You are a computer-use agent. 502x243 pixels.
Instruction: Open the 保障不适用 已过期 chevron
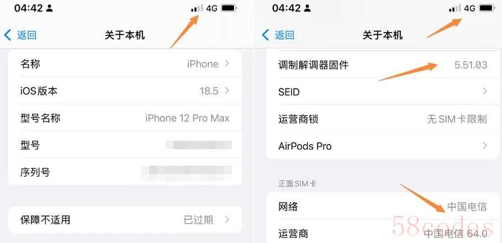click(227, 220)
